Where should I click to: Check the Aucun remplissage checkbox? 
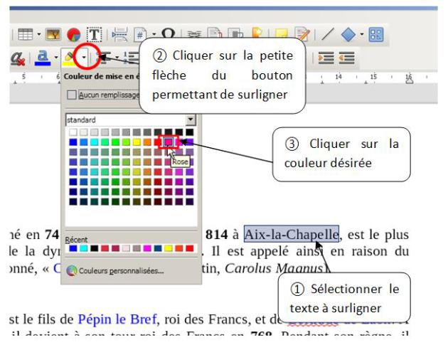coord(71,95)
